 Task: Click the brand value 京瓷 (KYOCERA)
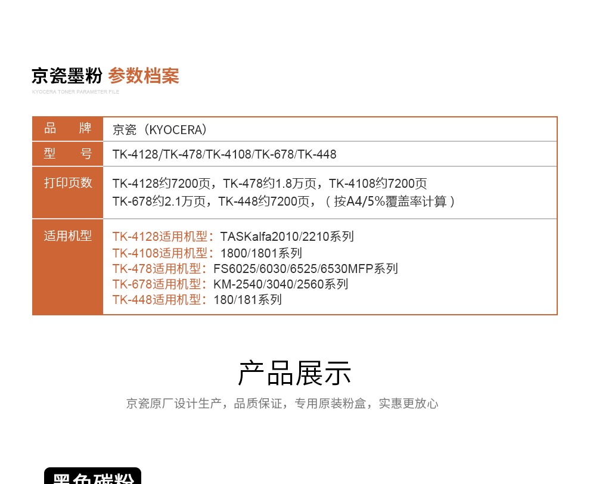[160, 129]
